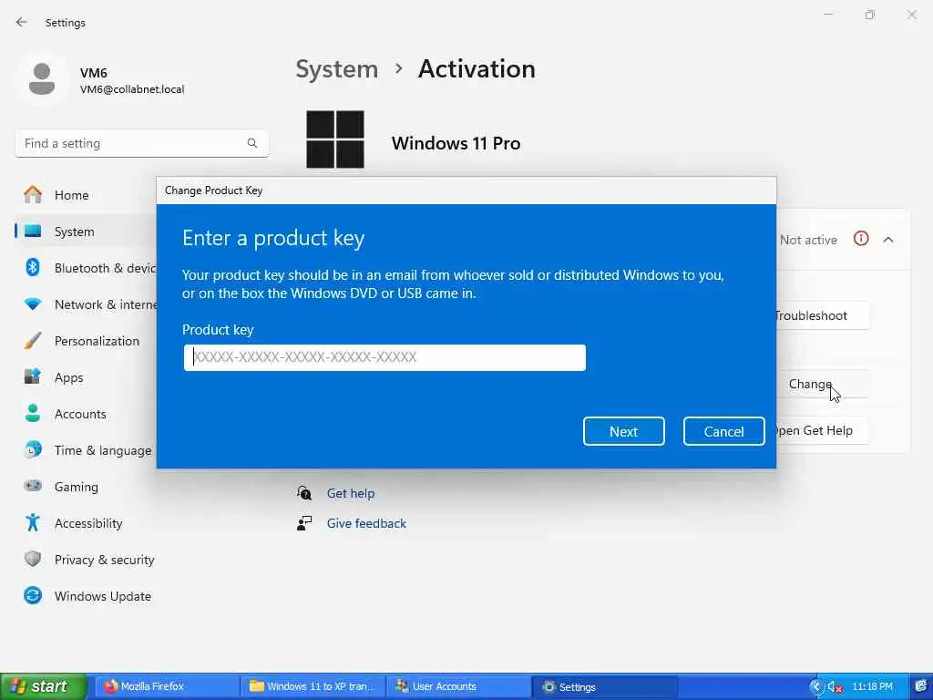Click Next in the product key dialog
Viewport: 933px width, 700px height.
[623, 431]
